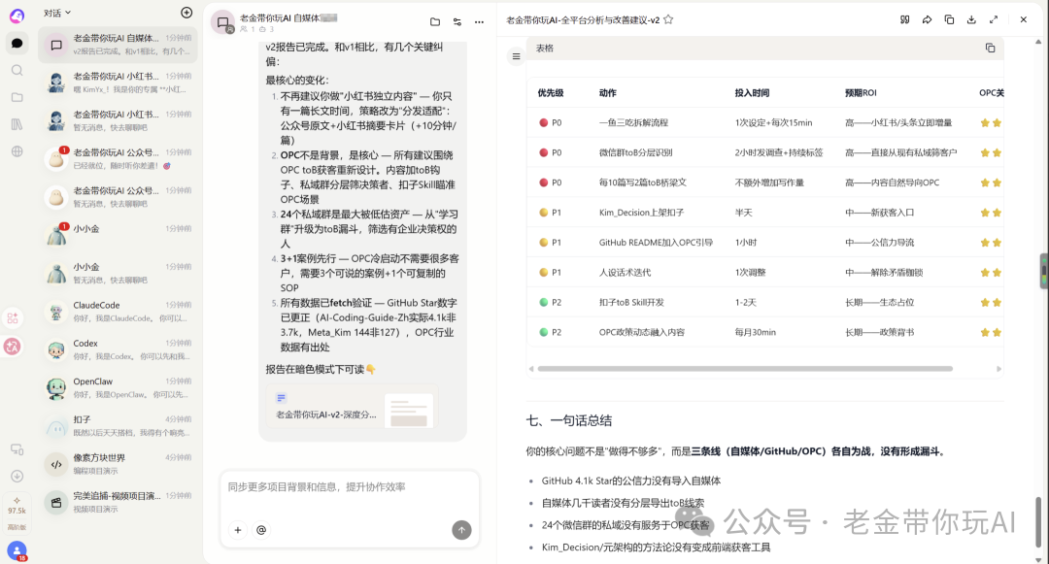Select the 老金带你玩AI 自媒体 conversation
The height and width of the screenshot is (564, 1049).
[118, 44]
